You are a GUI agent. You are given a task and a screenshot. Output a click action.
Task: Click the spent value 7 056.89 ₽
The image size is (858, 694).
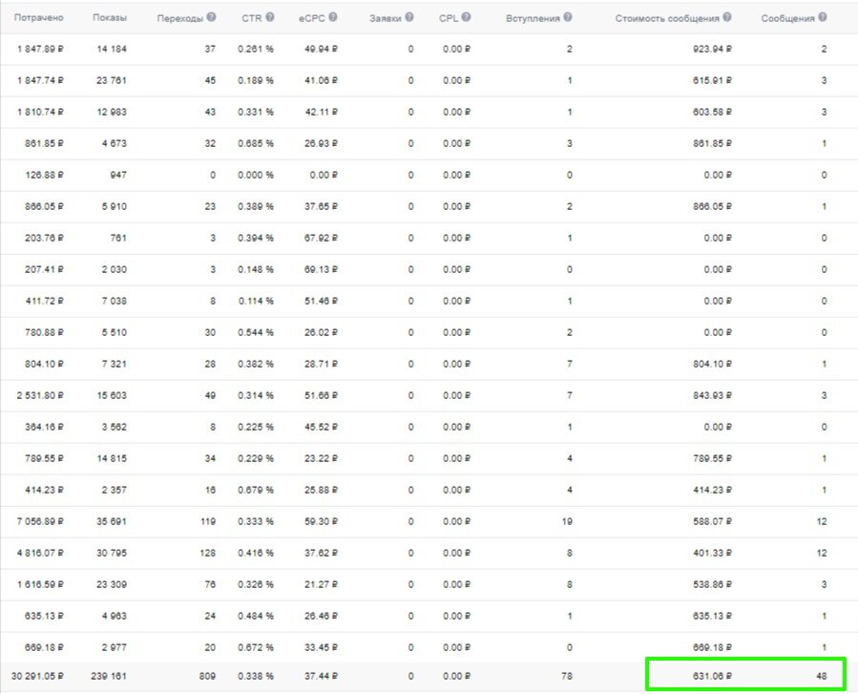[x=40, y=521]
